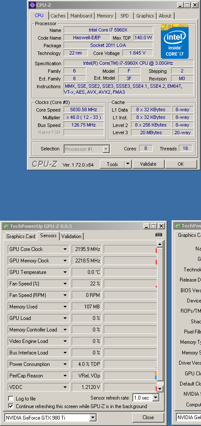Click the GPU-Z title bar icon
This screenshot has height=426, width=201.
[6, 226]
